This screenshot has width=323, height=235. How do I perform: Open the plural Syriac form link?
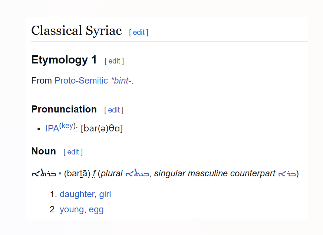(x=137, y=173)
